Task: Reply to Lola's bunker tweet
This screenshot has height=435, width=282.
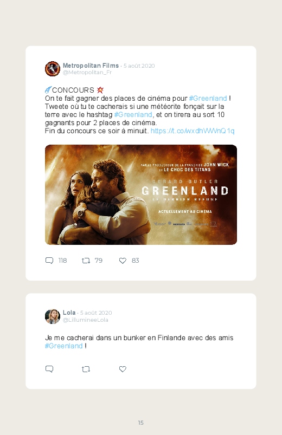Action: pyautogui.click(x=49, y=369)
